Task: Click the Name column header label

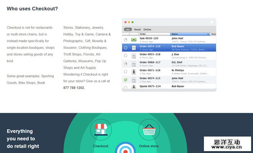Action: click(174, 34)
